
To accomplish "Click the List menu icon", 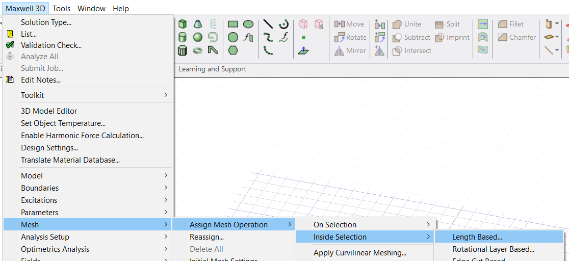I will [x=10, y=34].
